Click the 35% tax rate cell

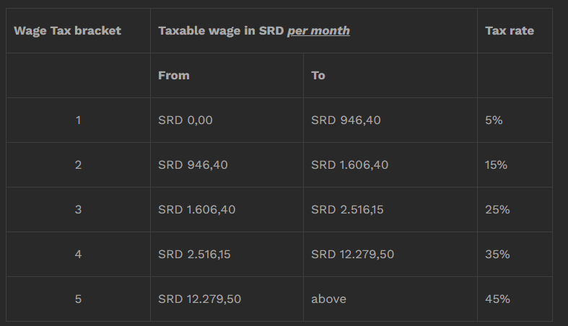coord(515,255)
